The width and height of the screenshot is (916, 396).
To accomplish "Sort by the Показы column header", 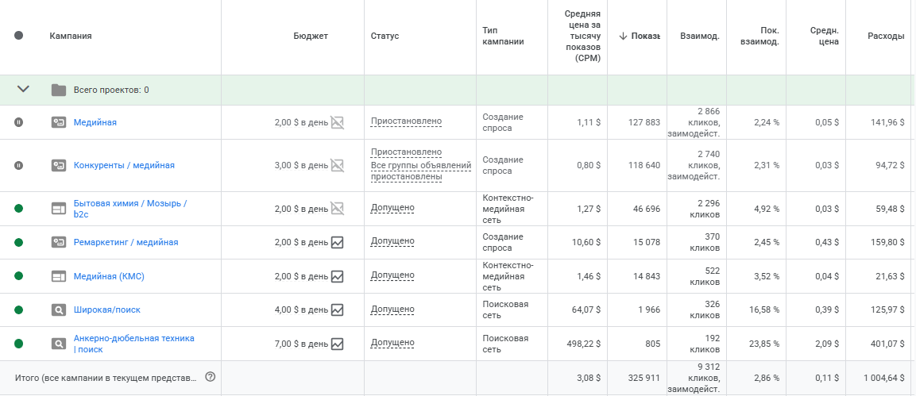I will click(639, 37).
